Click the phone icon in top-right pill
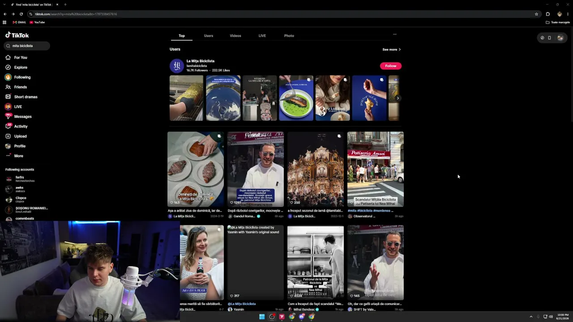The width and height of the screenshot is (573, 322). (x=550, y=38)
